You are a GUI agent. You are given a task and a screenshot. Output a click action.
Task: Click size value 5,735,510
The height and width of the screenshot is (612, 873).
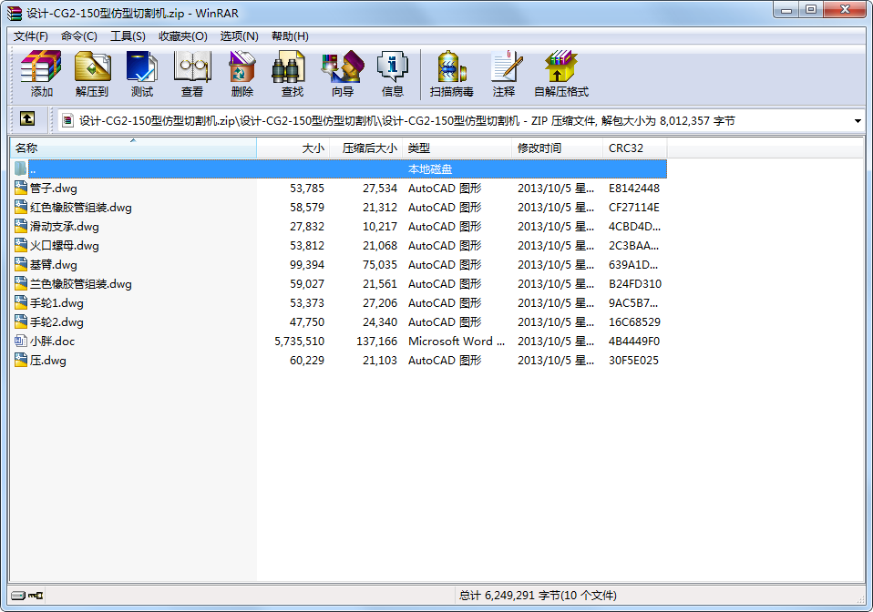299,341
